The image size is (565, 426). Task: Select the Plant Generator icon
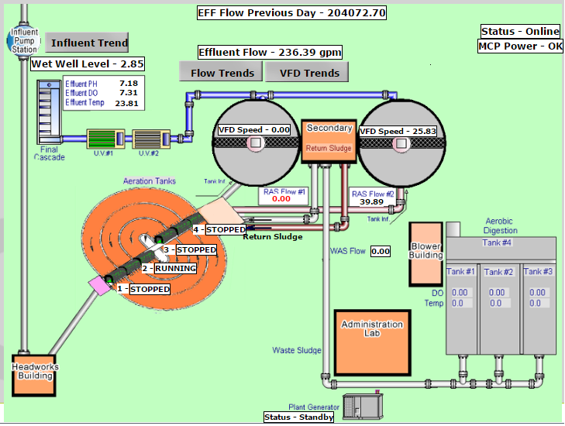coord(363,407)
